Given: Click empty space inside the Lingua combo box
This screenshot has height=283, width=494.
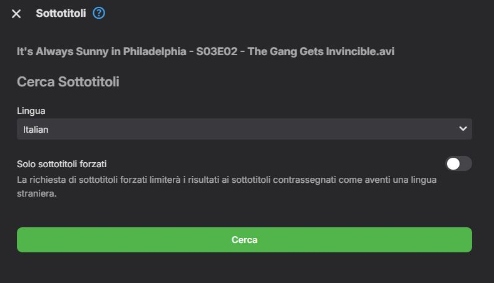Looking at the screenshot, I should click(252, 129).
